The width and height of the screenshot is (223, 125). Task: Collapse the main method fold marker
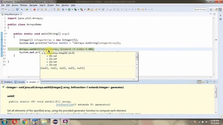pyautogui.click(x=6, y=34)
